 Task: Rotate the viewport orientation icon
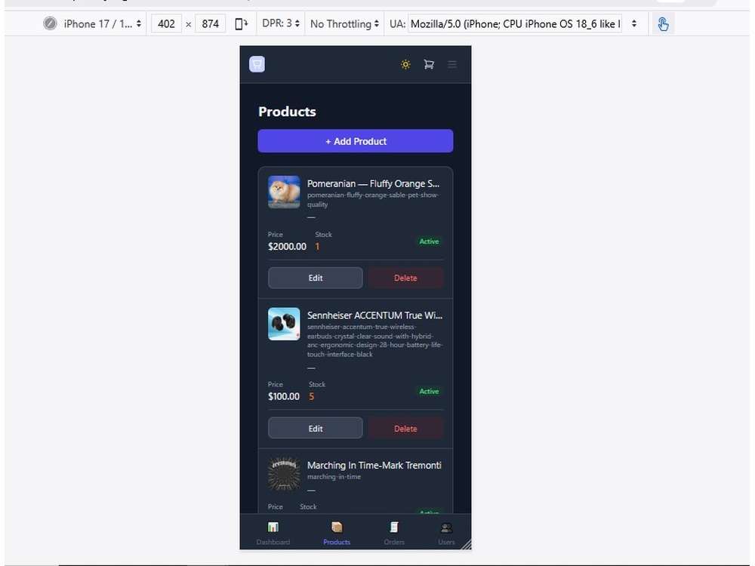click(x=242, y=23)
